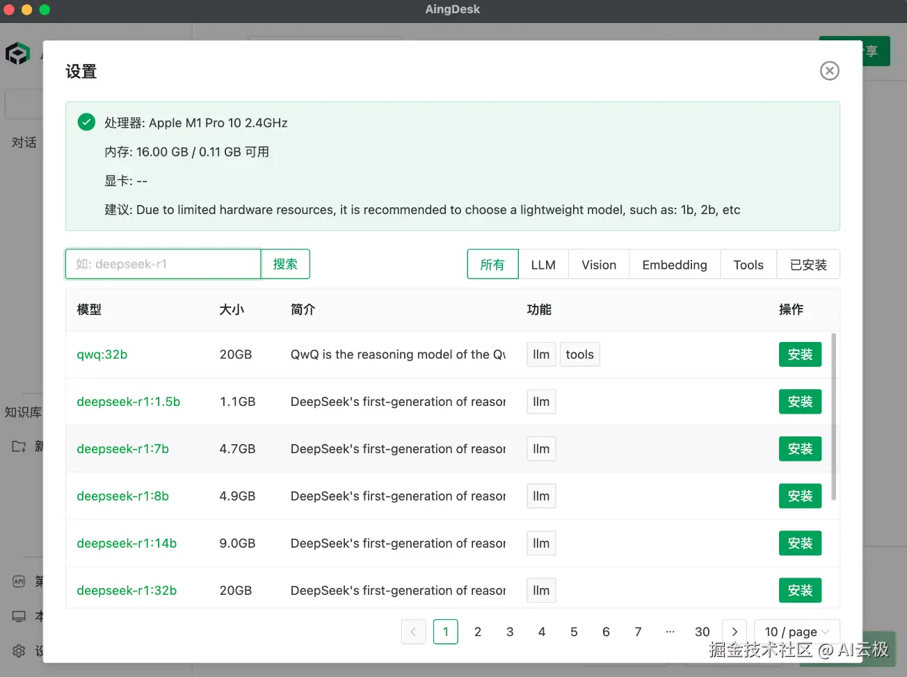Image resolution: width=907 pixels, height=677 pixels.
Task: Install the deepseek-r1:32b model
Action: [x=800, y=591]
